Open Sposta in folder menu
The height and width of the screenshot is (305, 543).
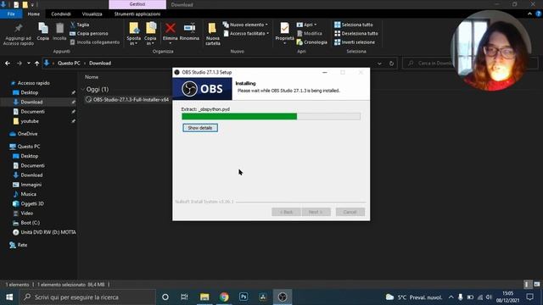click(x=134, y=34)
